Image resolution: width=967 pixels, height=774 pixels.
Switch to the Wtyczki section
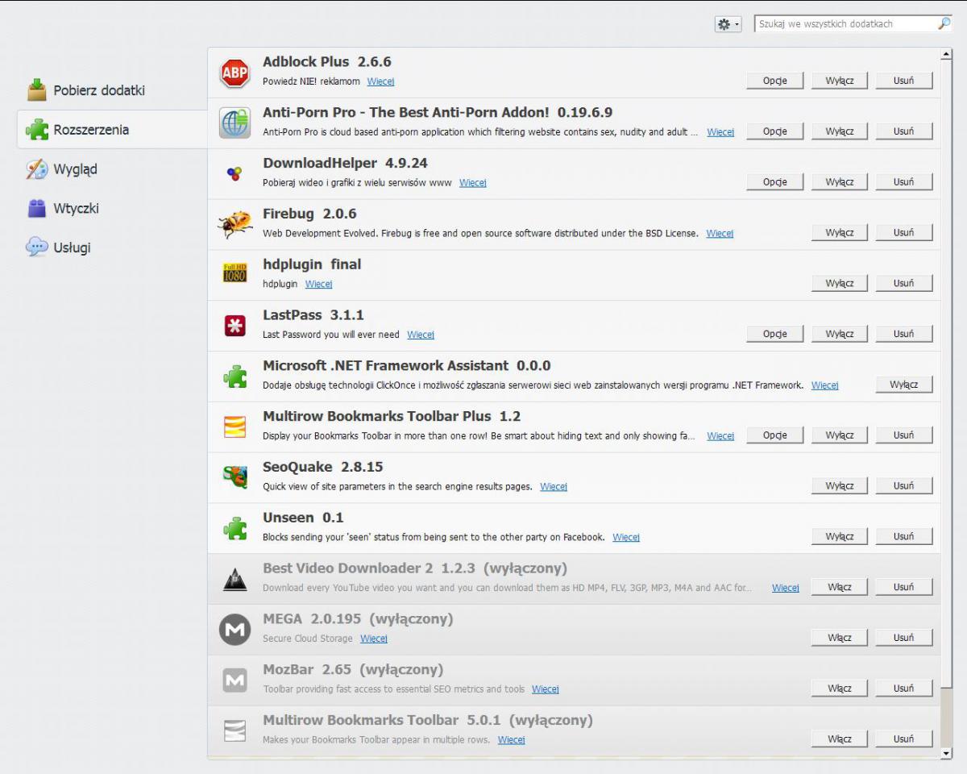point(63,208)
